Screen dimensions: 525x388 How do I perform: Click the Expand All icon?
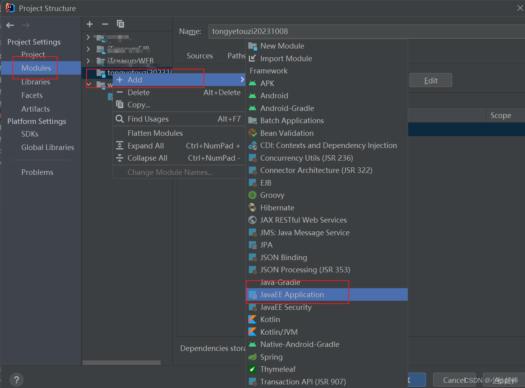pyautogui.click(x=120, y=146)
